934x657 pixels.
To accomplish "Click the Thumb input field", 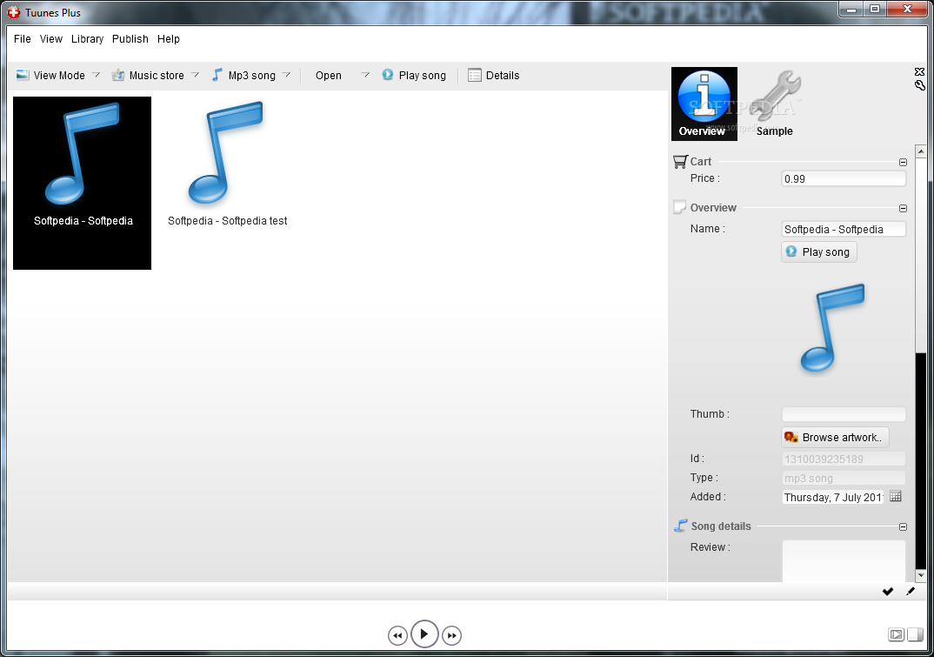I will [844, 414].
